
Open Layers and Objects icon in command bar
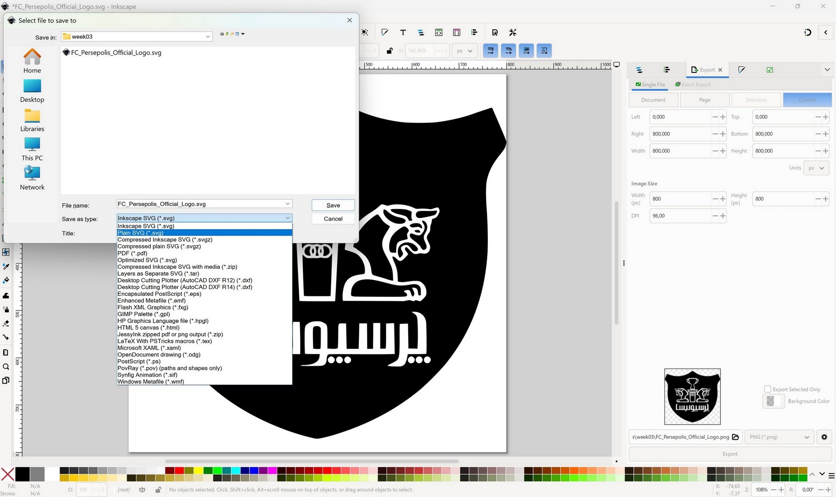pos(421,32)
